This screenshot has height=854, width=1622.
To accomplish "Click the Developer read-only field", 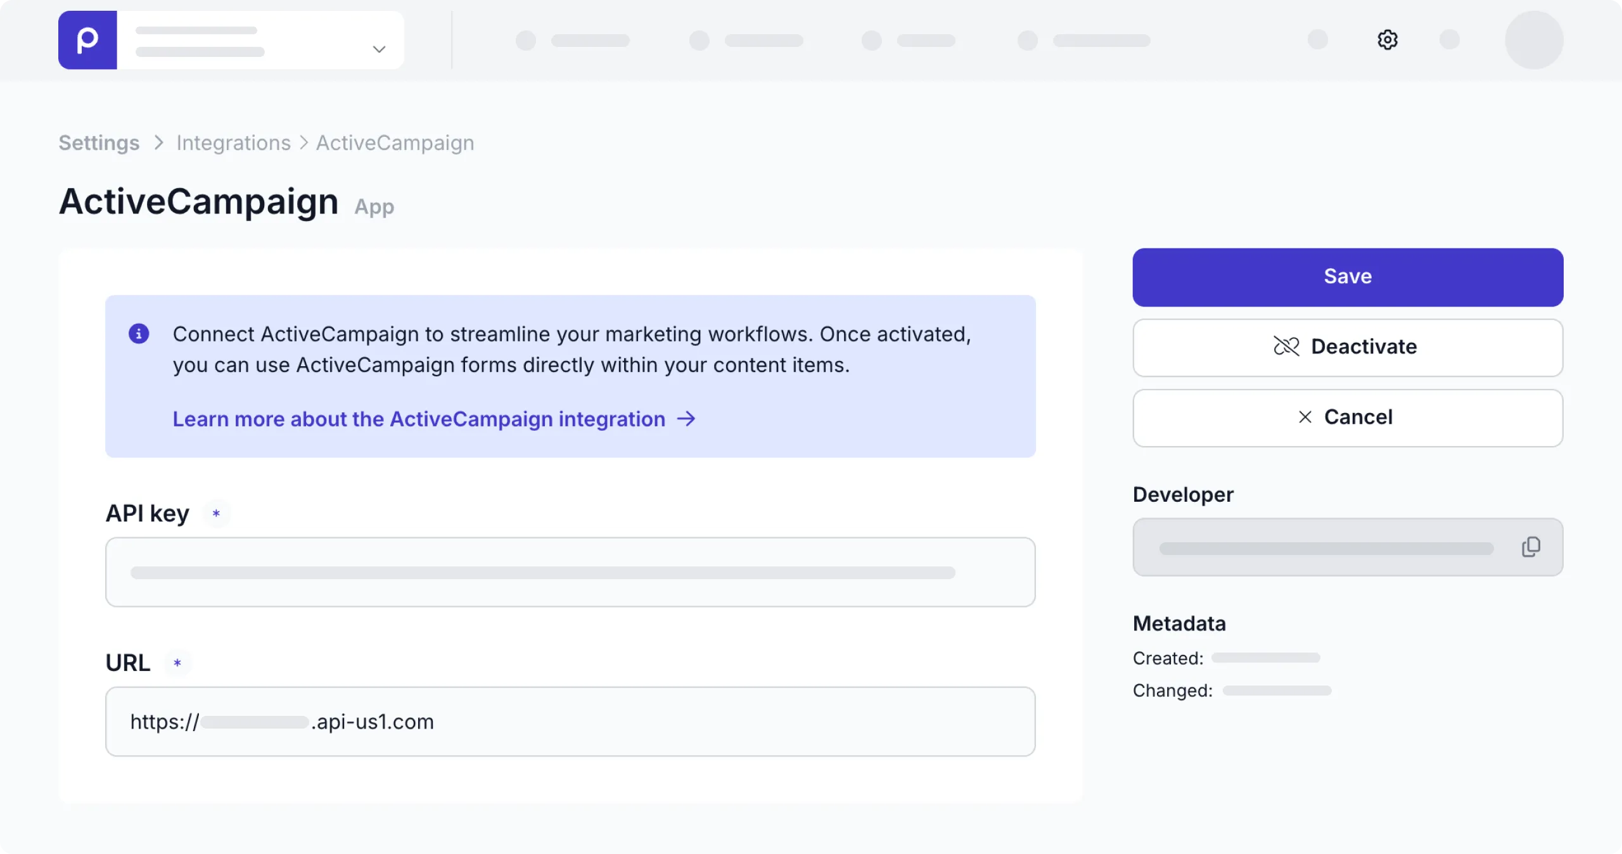I will point(1348,547).
